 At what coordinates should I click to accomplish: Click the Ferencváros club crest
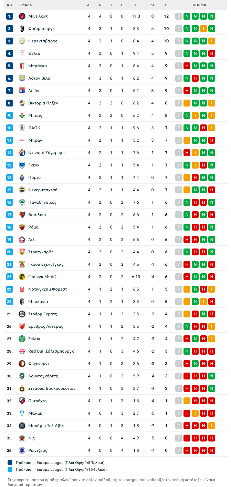pos(22,41)
